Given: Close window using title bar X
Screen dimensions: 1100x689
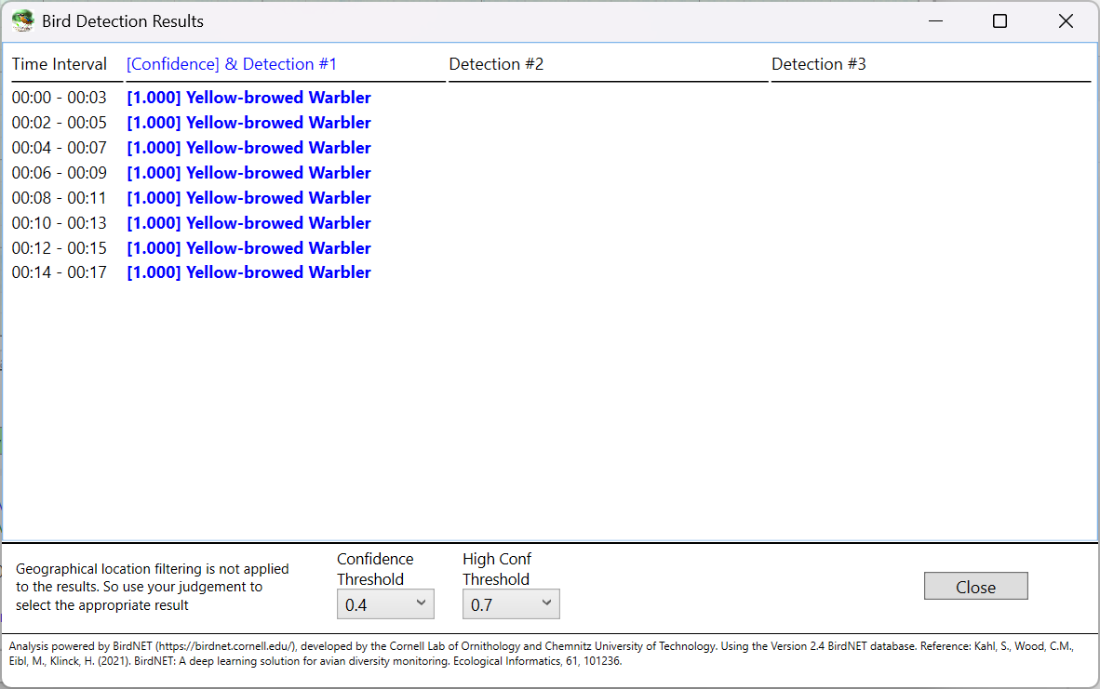Looking at the screenshot, I should click(1066, 21).
